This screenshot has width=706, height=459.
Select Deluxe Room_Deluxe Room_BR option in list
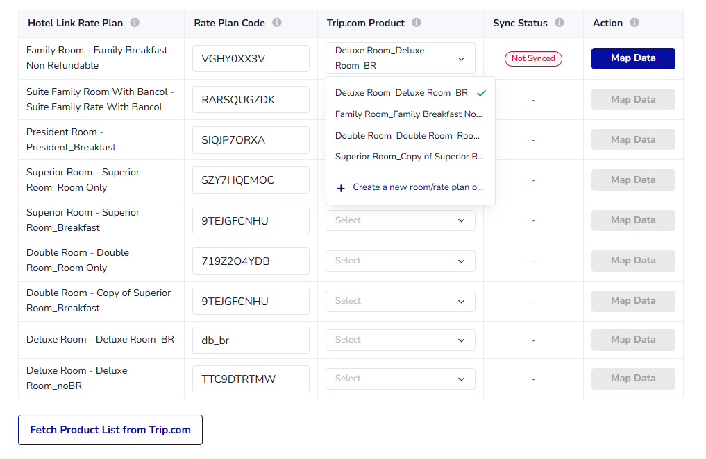tap(402, 93)
